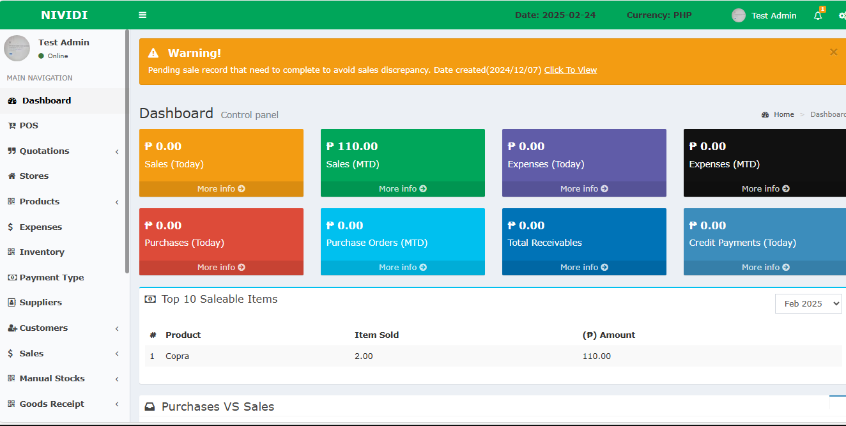
Task: Expand the Products sidebar menu
Action: click(x=41, y=201)
